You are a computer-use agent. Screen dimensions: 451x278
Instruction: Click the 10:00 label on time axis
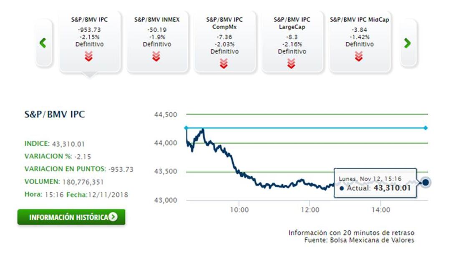click(238, 210)
